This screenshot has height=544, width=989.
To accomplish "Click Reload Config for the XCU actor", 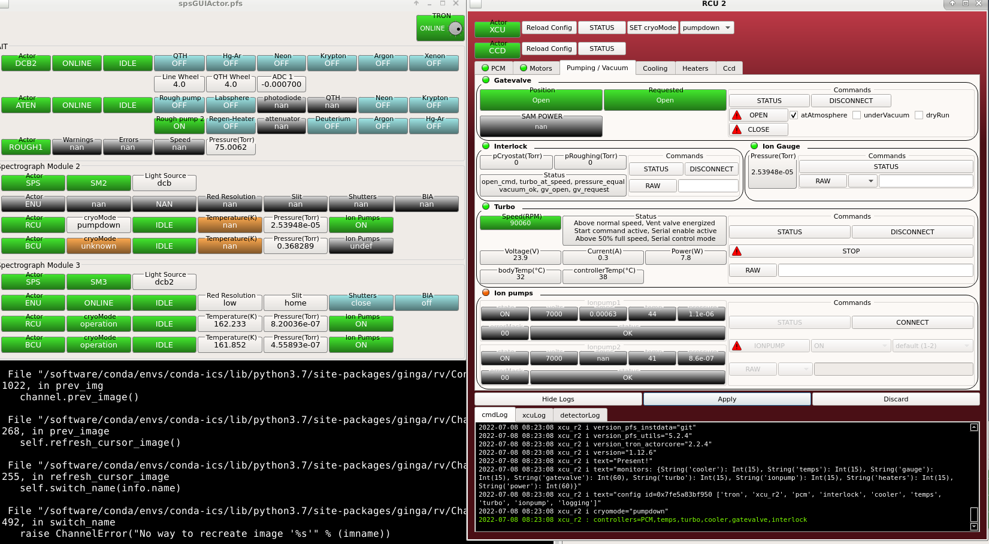I will point(549,28).
